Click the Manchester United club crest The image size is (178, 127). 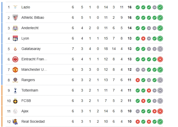tap(15, 69)
